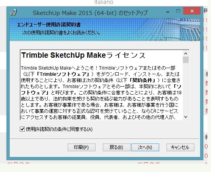Click the 使用許諾契約の条件に同意する(A) label
The width and height of the screenshot is (211, 172).
[x=59, y=129]
